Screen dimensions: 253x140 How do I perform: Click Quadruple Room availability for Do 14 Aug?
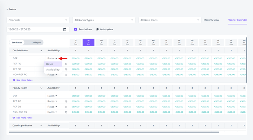pyautogui.click(x=101, y=126)
